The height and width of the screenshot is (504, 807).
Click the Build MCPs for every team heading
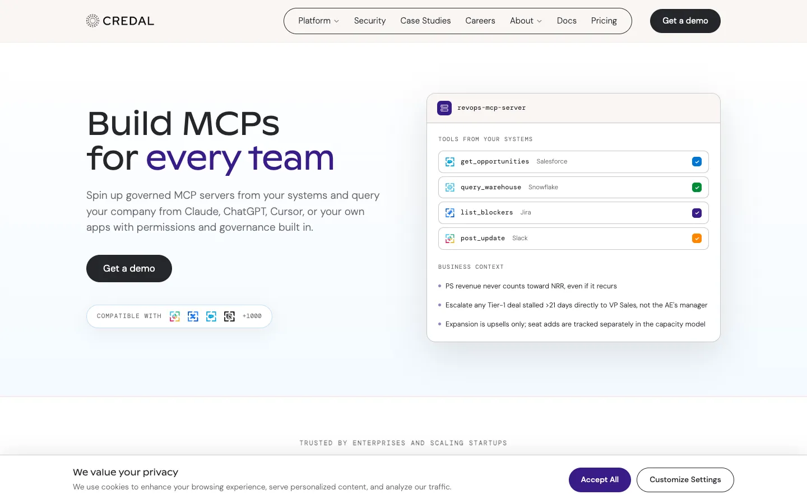pos(211,140)
